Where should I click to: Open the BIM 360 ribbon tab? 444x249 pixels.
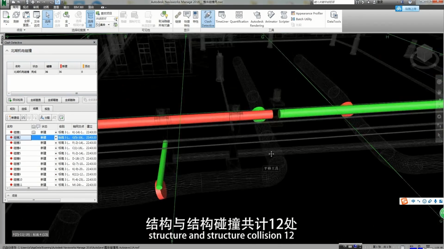click(79, 7)
